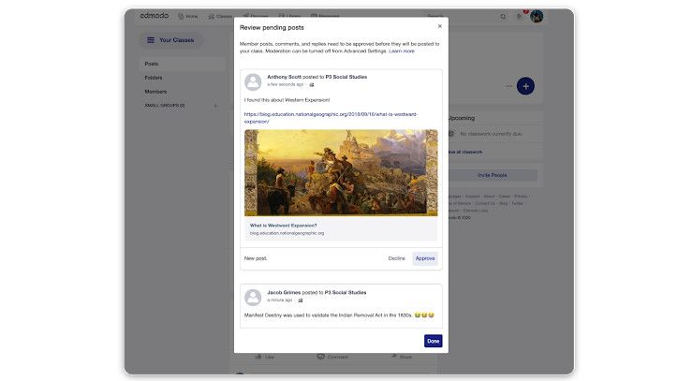Open the three-dot class options menu
The width and height of the screenshot is (678, 381).
[x=508, y=86]
